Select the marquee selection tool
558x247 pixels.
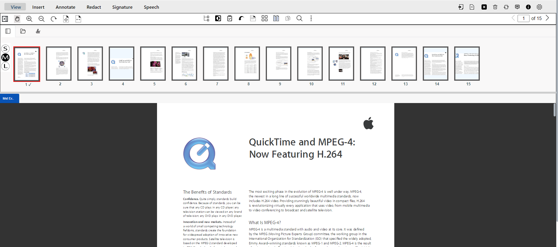(206, 19)
